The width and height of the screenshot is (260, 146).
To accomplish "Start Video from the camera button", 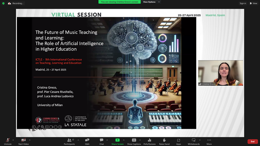I will pos(23,140).
